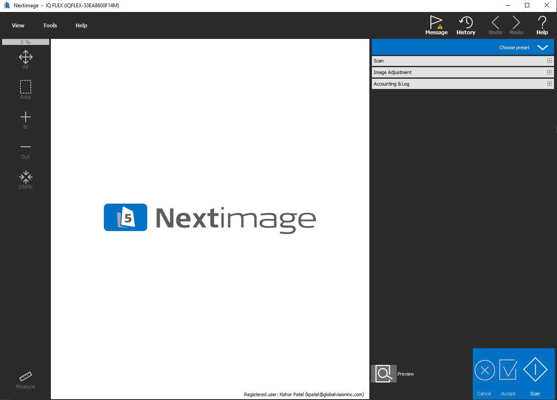Screen dimensions: 557x400
Task: Expand the Accounting & Log section
Action: click(549, 84)
